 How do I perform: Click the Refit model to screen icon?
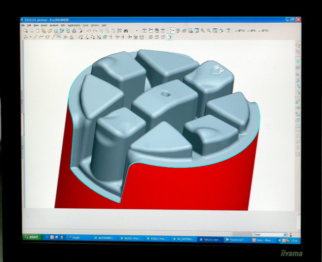click(x=215, y=31)
